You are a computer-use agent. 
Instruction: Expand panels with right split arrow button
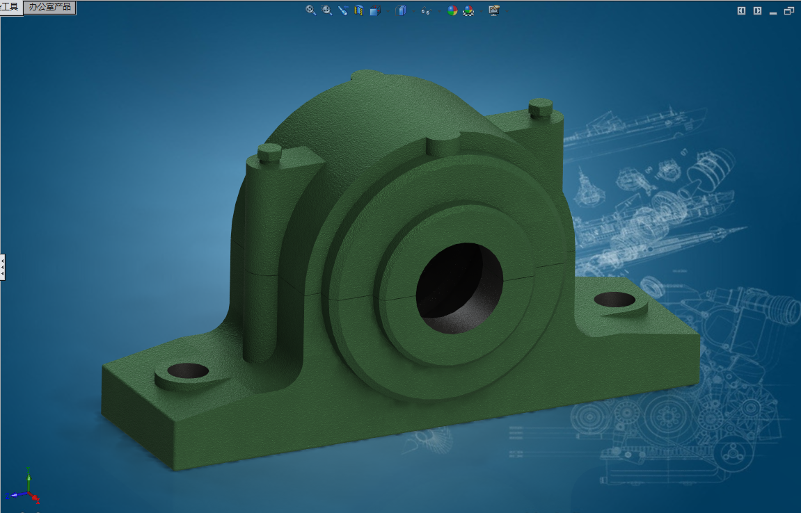(x=758, y=10)
